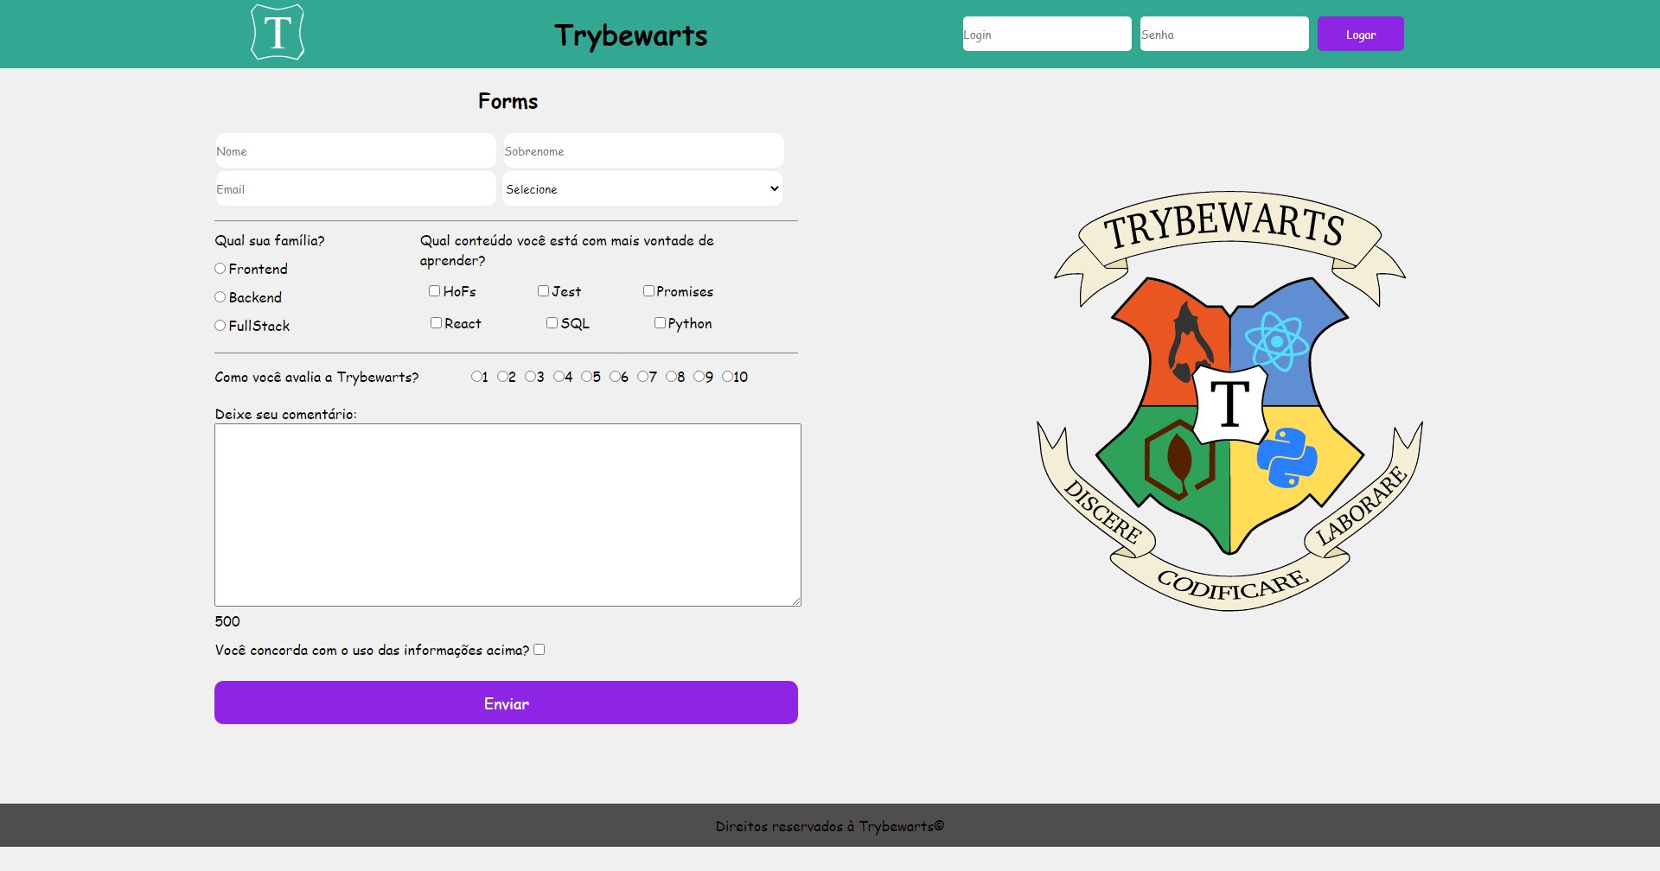Focus the Nome input field
This screenshot has width=1660, height=871.
(355, 150)
